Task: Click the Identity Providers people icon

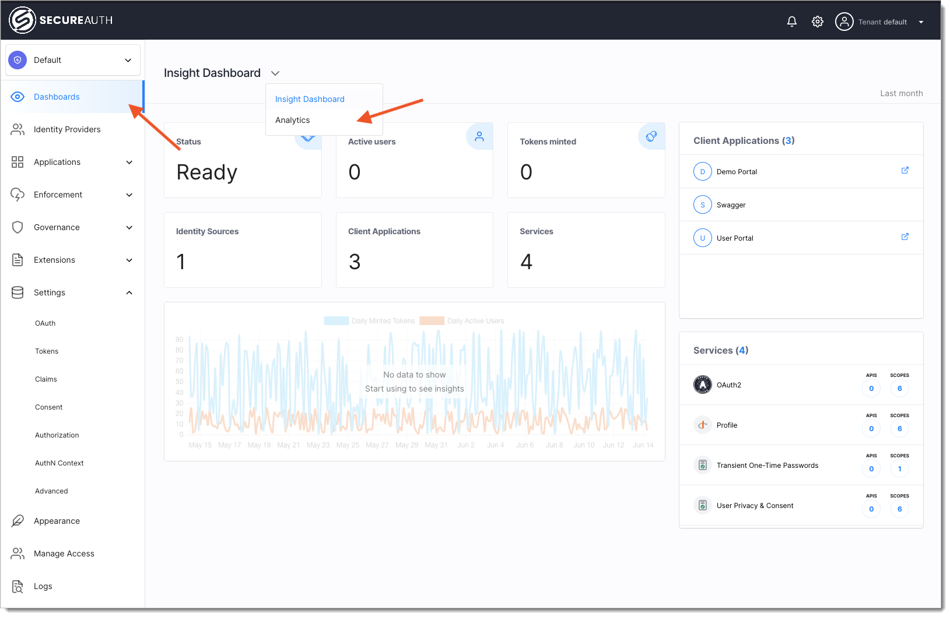Action: click(x=17, y=129)
